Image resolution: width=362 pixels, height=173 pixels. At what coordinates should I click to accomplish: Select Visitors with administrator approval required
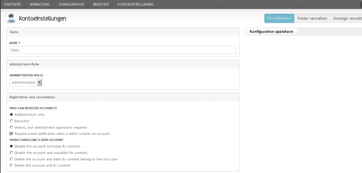click(x=11, y=127)
